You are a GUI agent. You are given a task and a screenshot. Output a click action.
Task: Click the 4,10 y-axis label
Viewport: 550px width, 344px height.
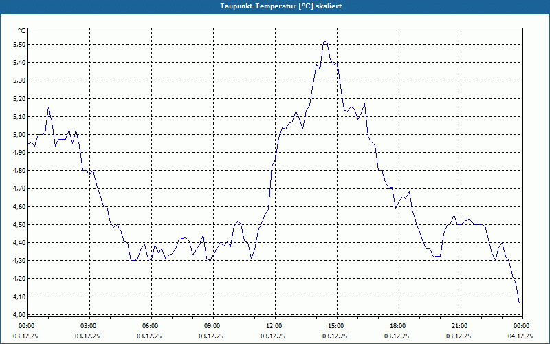pos(19,297)
